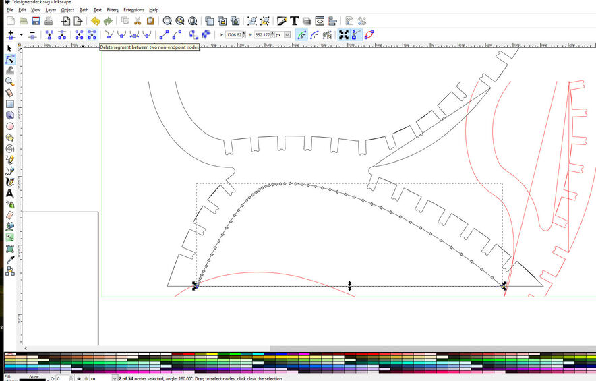Select the Spiral tool

pyautogui.click(x=10, y=149)
